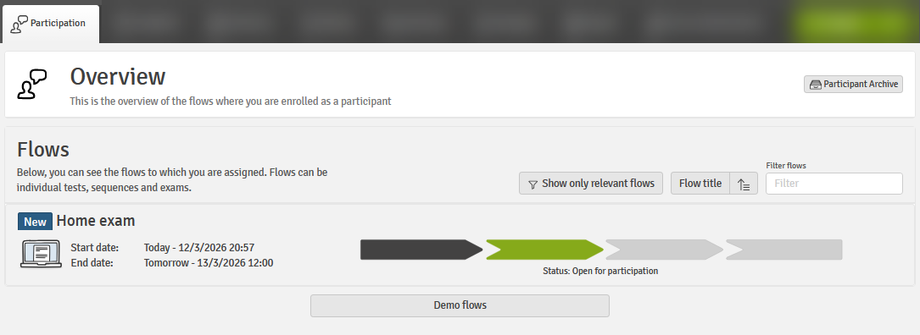Focus the Filter flows input field
This screenshot has height=335, width=920.
pyautogui.click(x=834, y=184)
